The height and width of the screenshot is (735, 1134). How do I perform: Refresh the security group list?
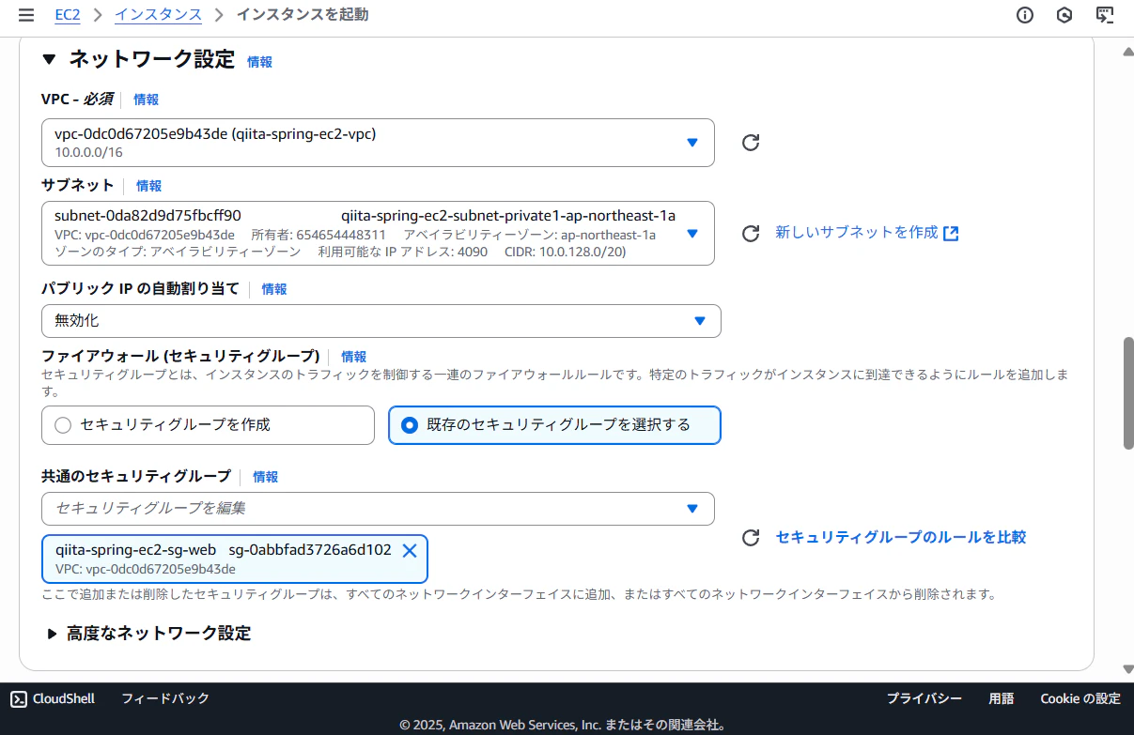750,538
